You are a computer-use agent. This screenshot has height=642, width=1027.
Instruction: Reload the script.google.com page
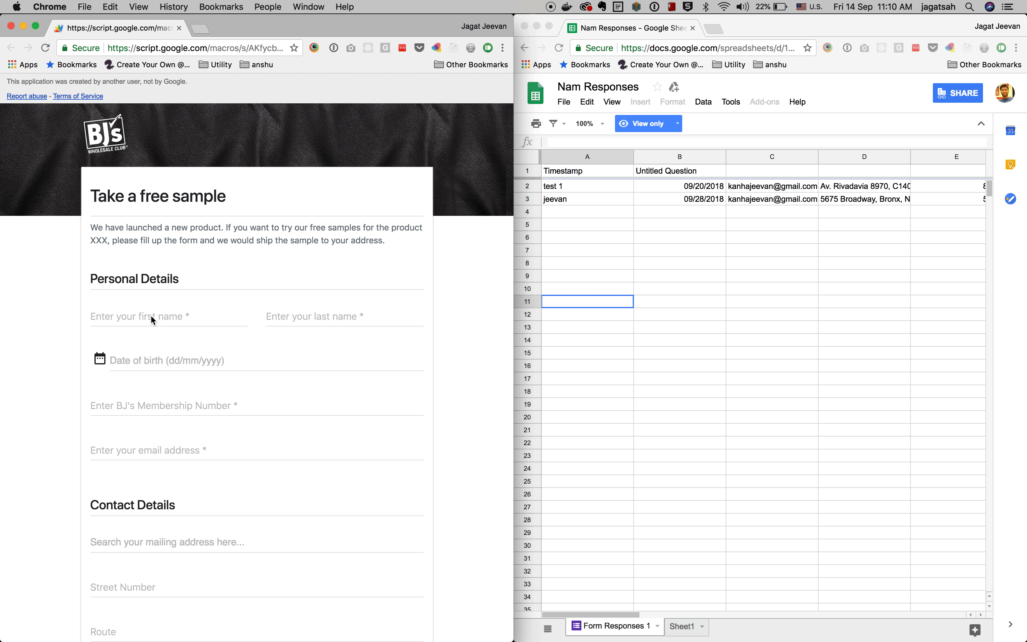click(x=46, y=48)
